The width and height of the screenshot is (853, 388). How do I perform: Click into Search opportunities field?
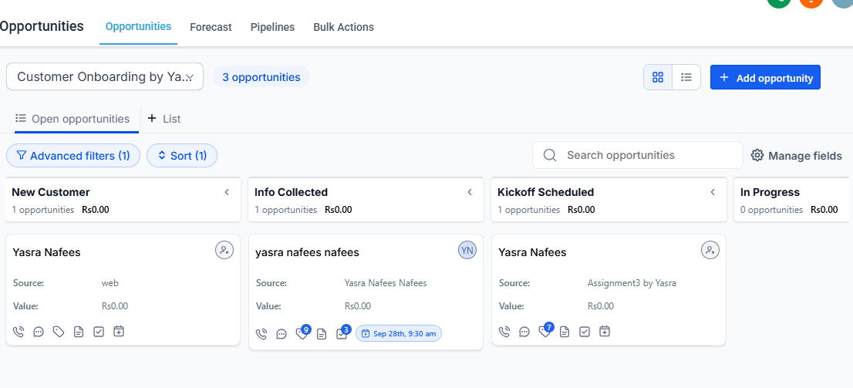click(x=638, y=155)
